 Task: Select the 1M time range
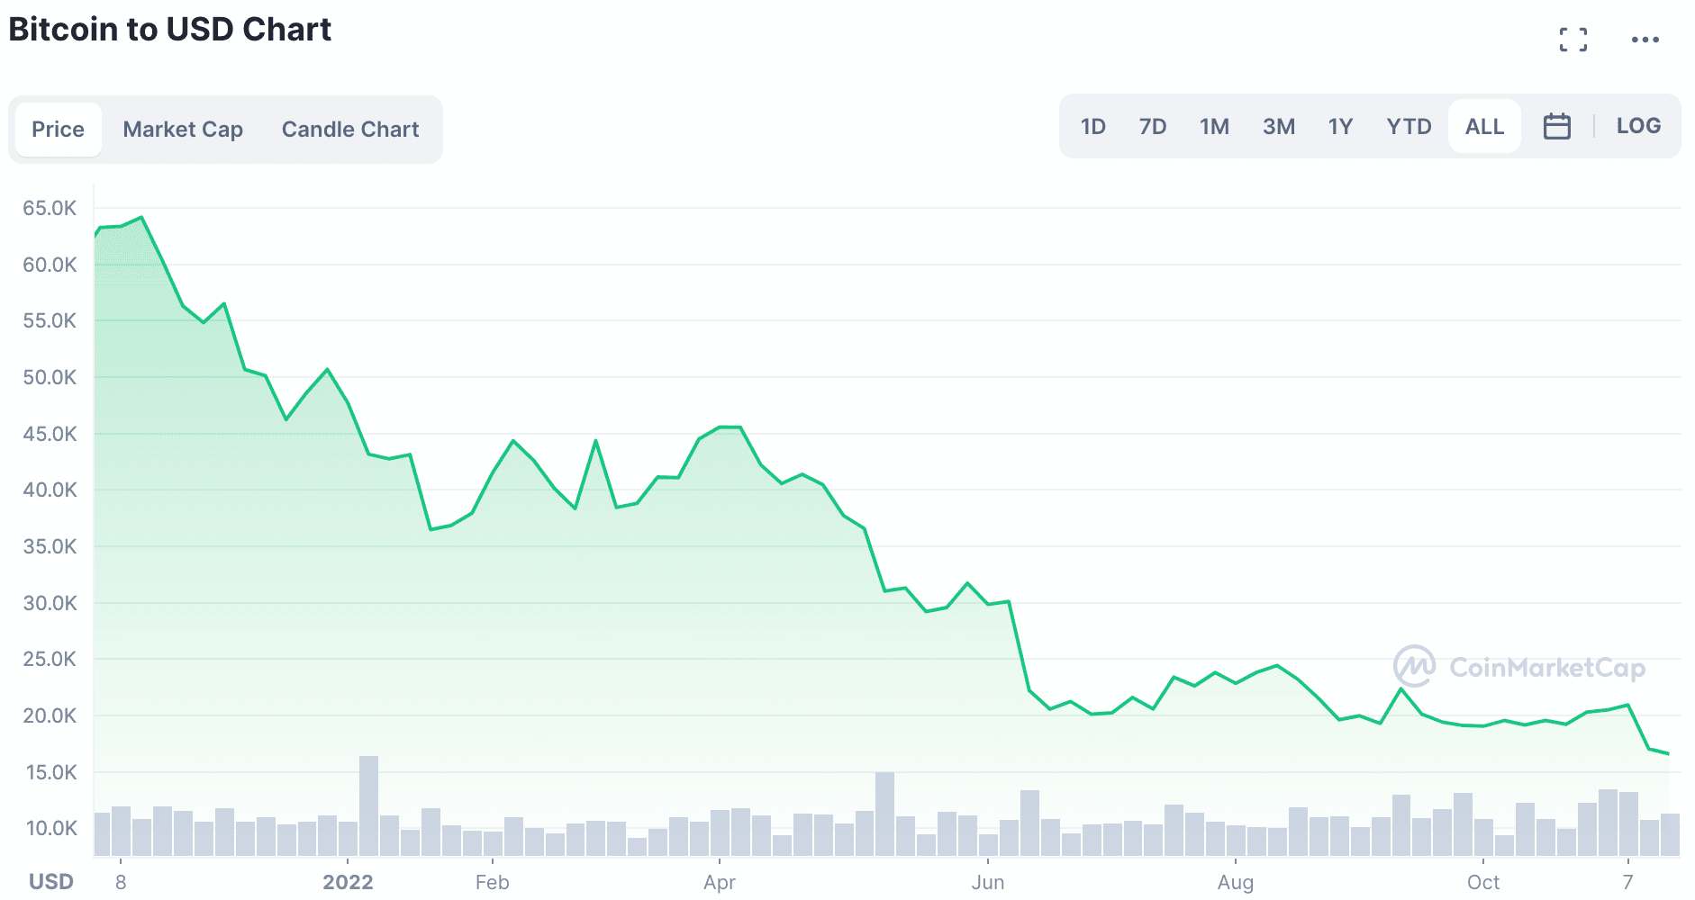click(x=1214, y=126)
